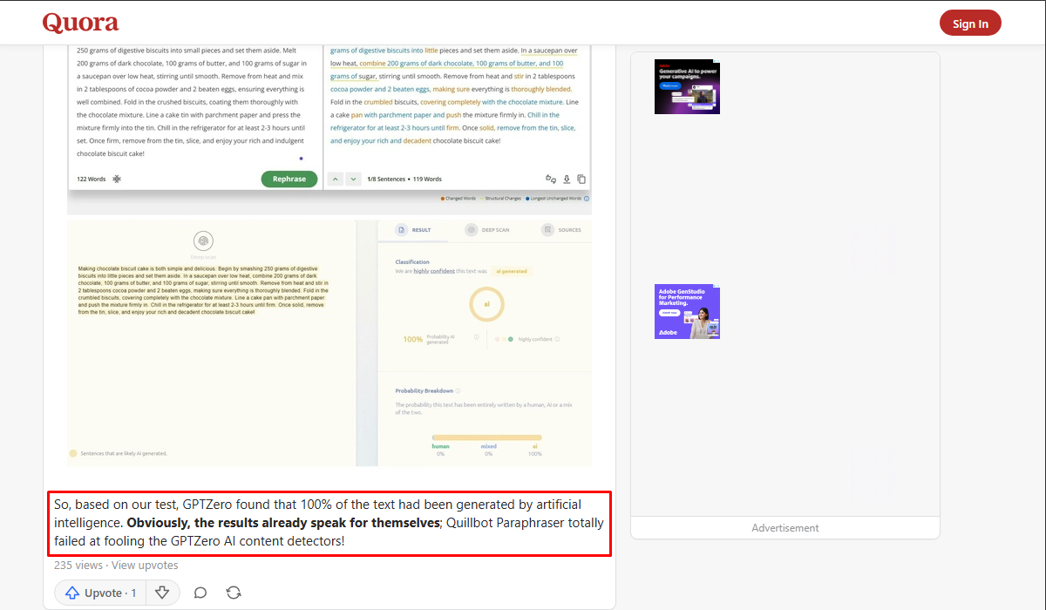Open comments via the speech bubble icon
This screenshot has height=610, width=1046.
pos(200,593)
